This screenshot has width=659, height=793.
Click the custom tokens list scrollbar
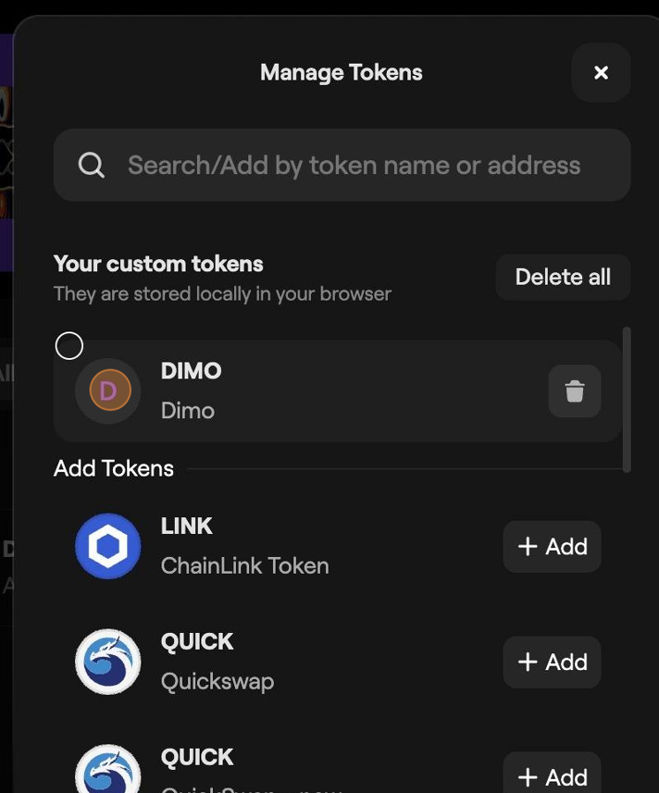click(626, 400)
